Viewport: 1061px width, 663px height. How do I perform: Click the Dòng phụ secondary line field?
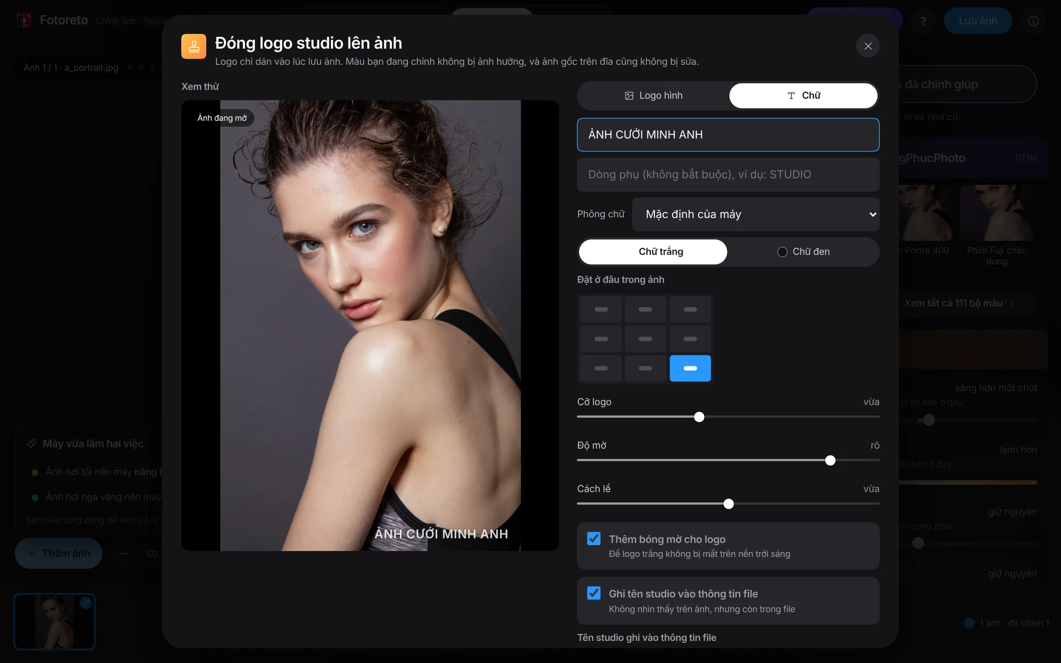tap(728, 175)
